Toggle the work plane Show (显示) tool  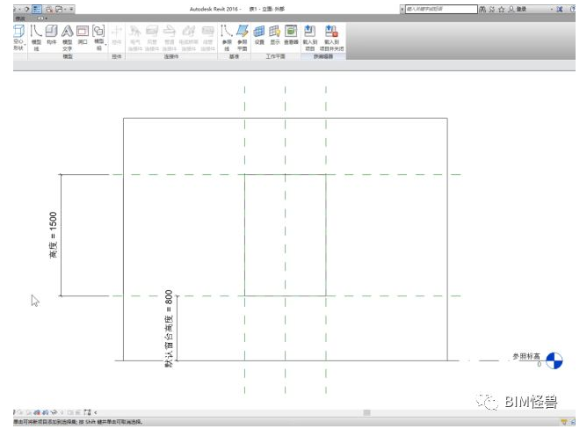tap(274, 35)
